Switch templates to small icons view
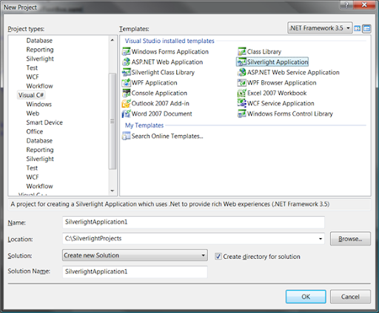The image size is (379, 313). click(x=366, y=28)
